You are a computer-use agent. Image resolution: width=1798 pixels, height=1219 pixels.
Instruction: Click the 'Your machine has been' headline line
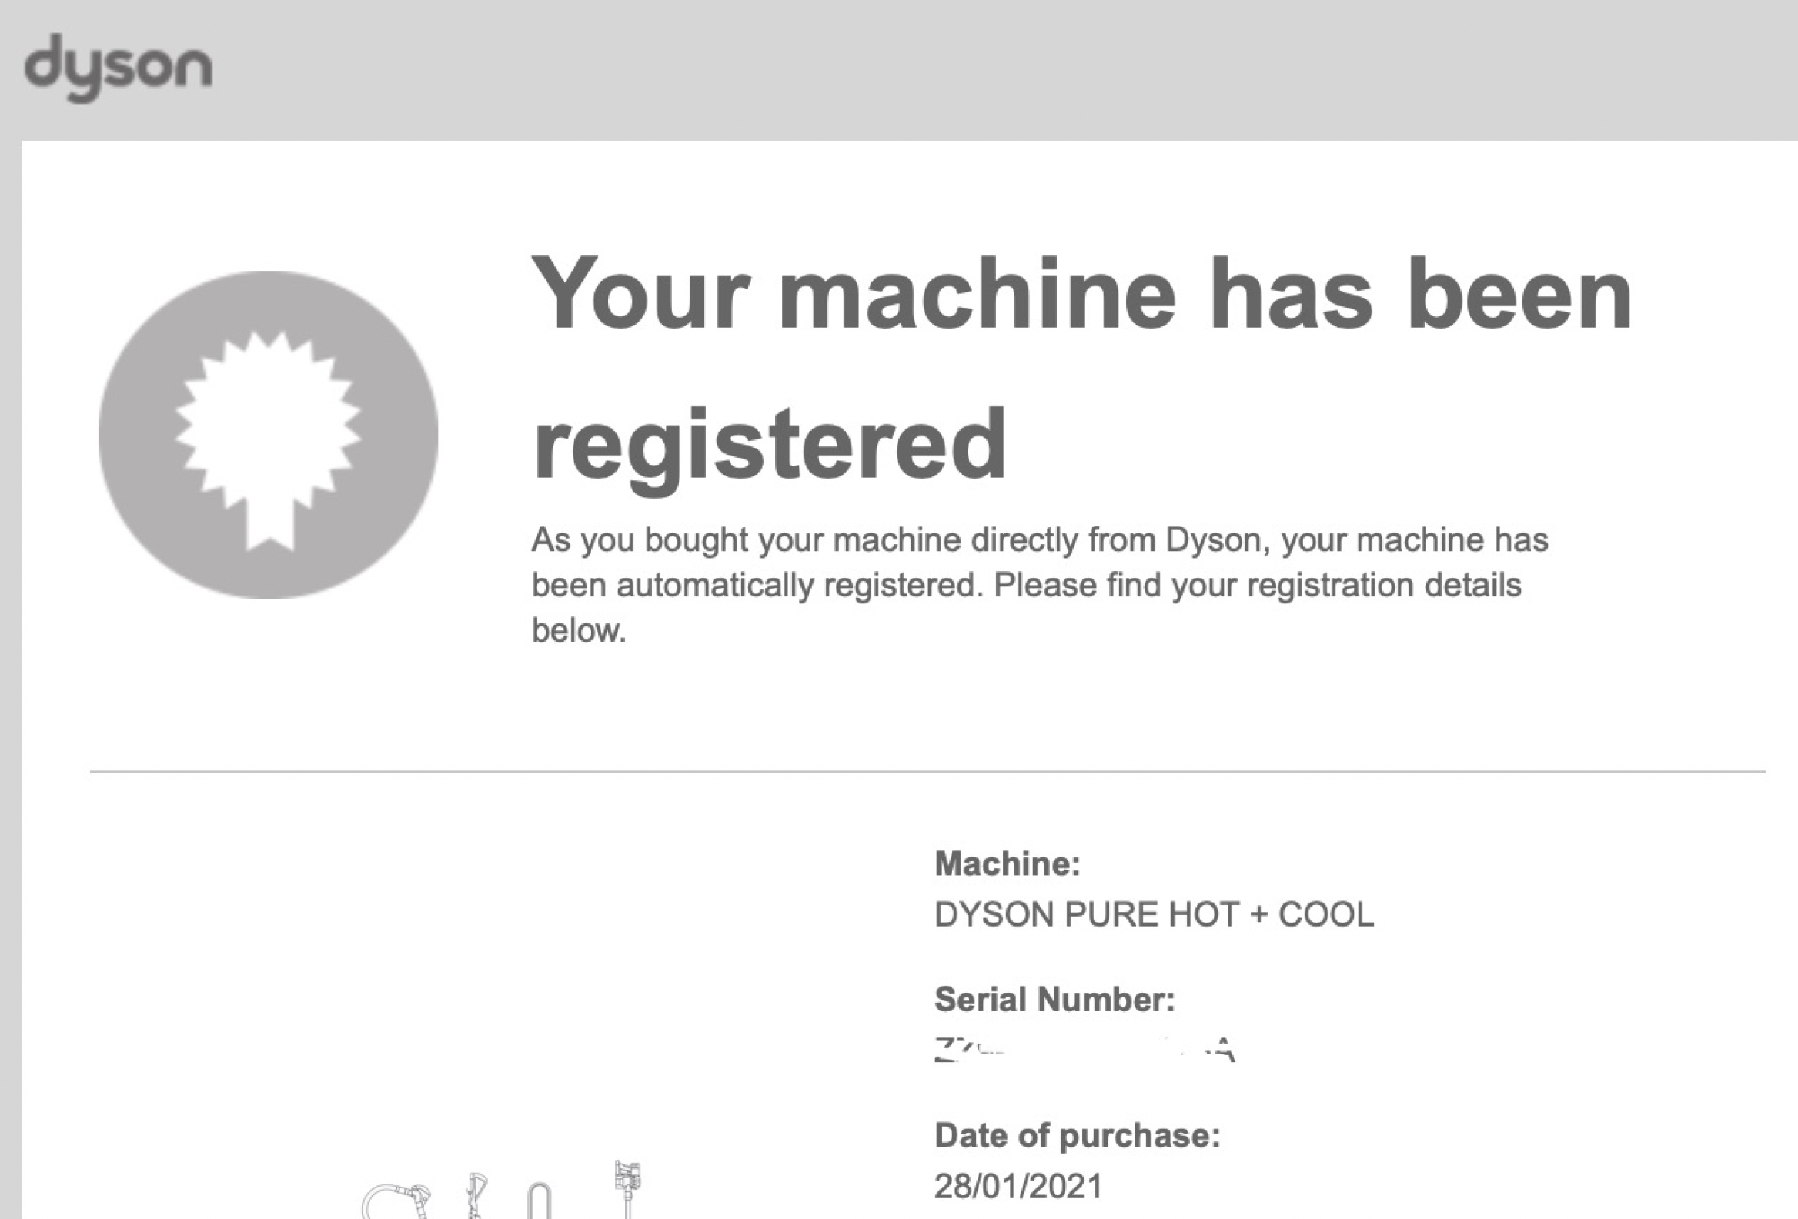tap(1080, 295)
